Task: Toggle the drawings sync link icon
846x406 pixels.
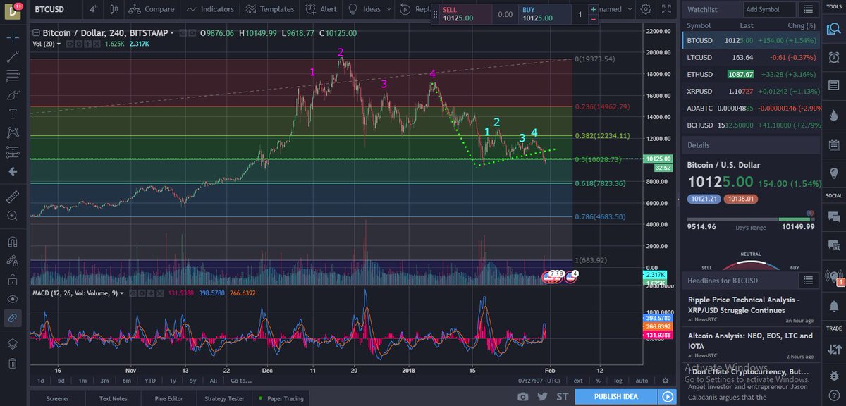Action: coord(12,318)
